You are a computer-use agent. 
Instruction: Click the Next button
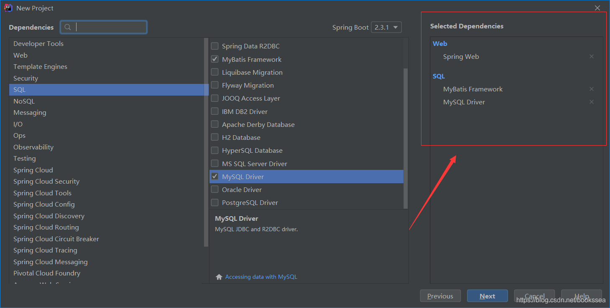pyautogui.click(x=487, y=296)
